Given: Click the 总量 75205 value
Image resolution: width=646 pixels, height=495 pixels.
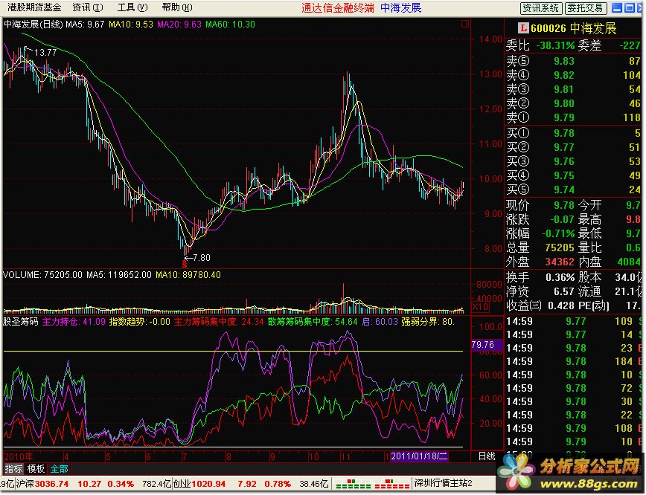Looking at the screenshot, I should point(560,247).
